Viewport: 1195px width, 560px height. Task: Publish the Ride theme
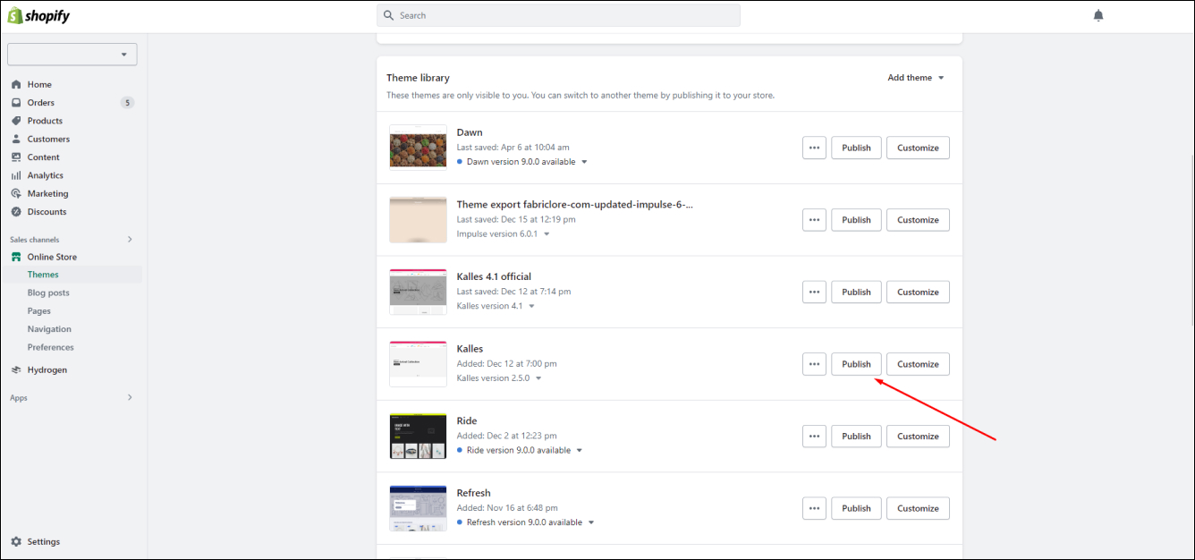tap(856, 437)
